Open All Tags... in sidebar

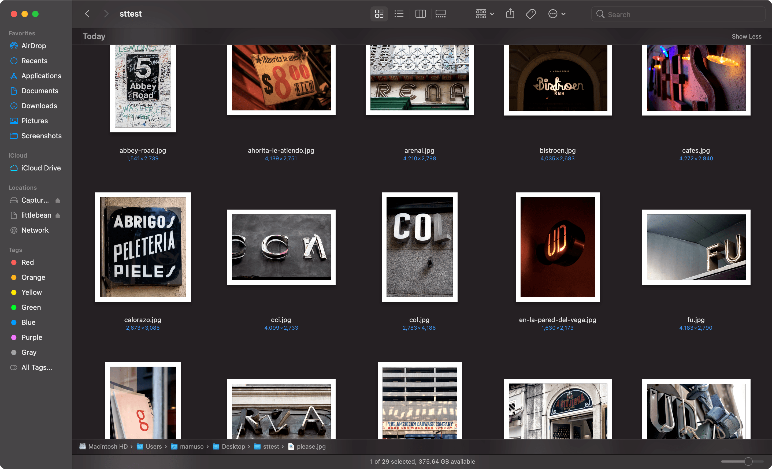tap(36, 367)
